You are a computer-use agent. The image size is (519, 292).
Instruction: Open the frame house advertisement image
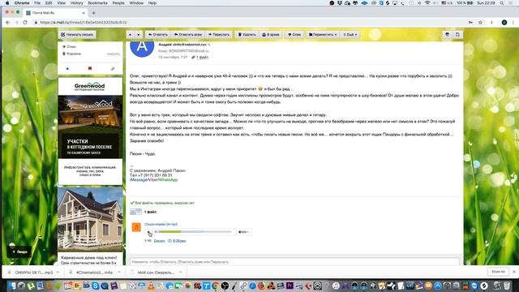point(90,219)
